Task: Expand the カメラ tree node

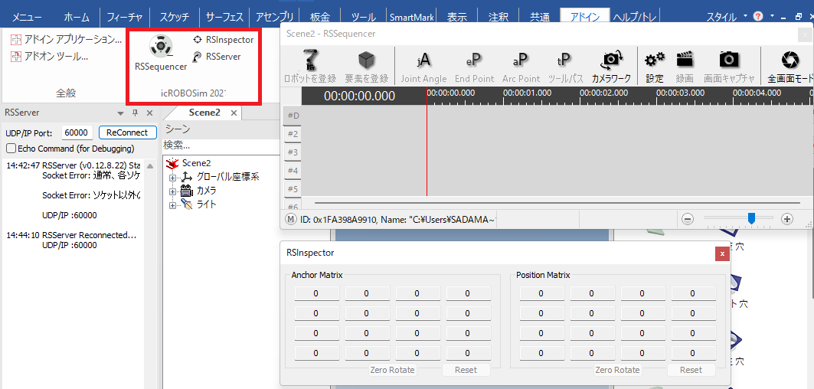Action: (173, 191)
